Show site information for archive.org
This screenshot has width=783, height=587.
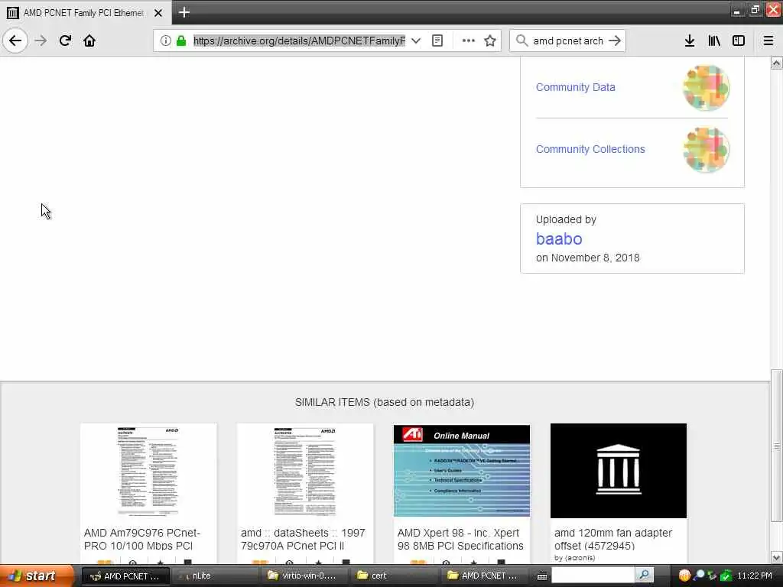(166, 41)
